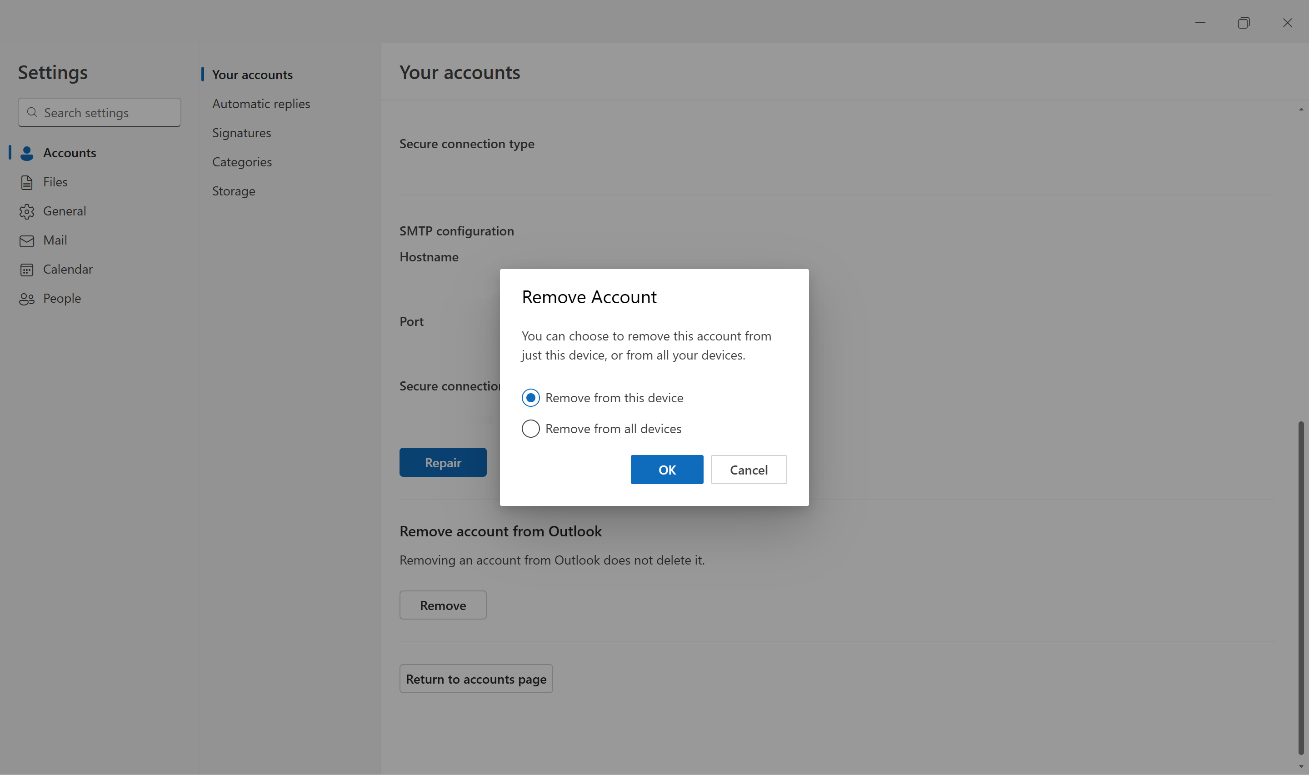The image size is (1309, 775).
Task: Click the Port label
Action: [x=411, y=322]
